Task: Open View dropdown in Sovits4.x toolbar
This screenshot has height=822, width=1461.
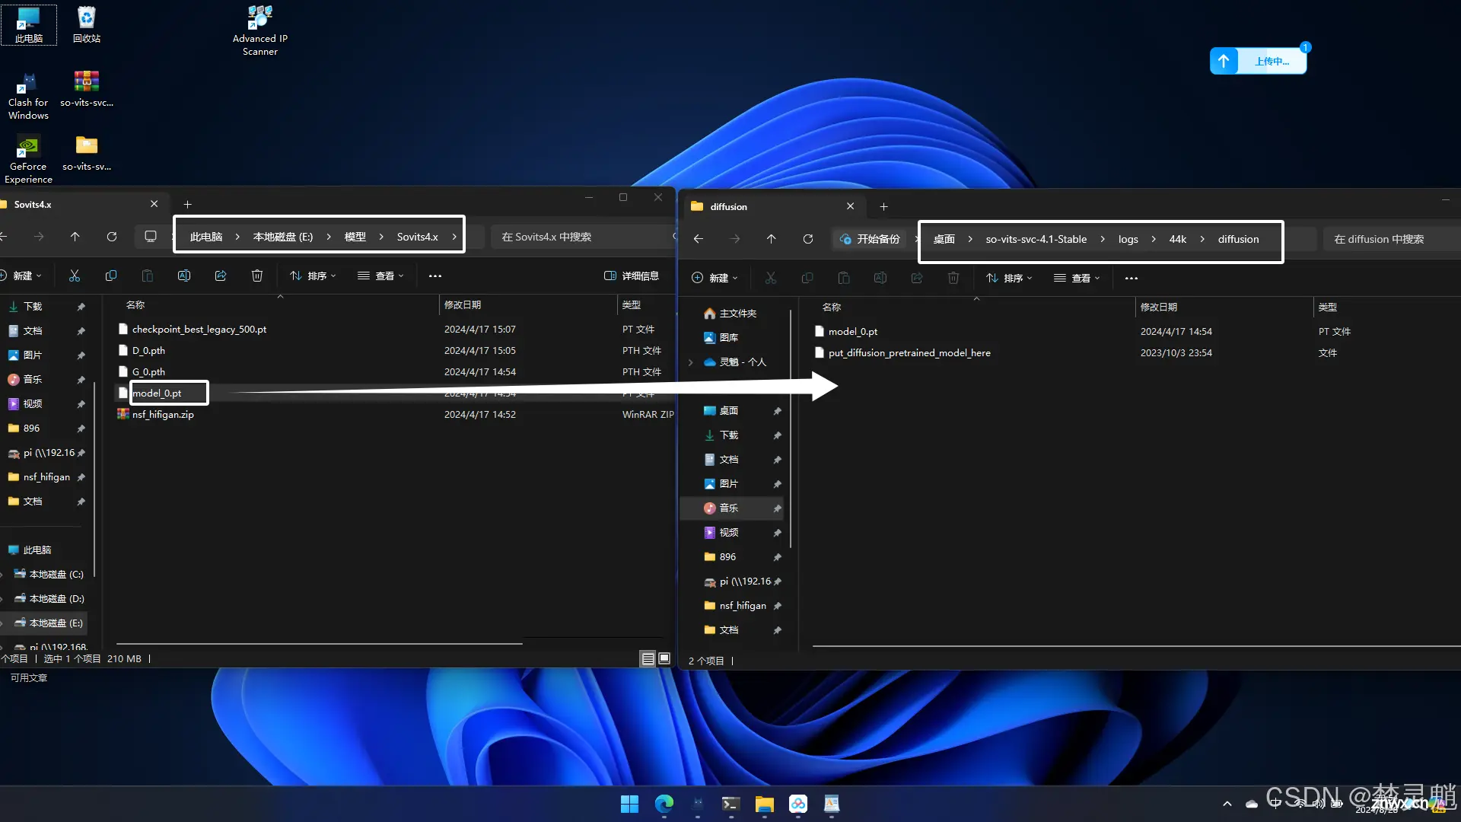Action: [380, 276]
